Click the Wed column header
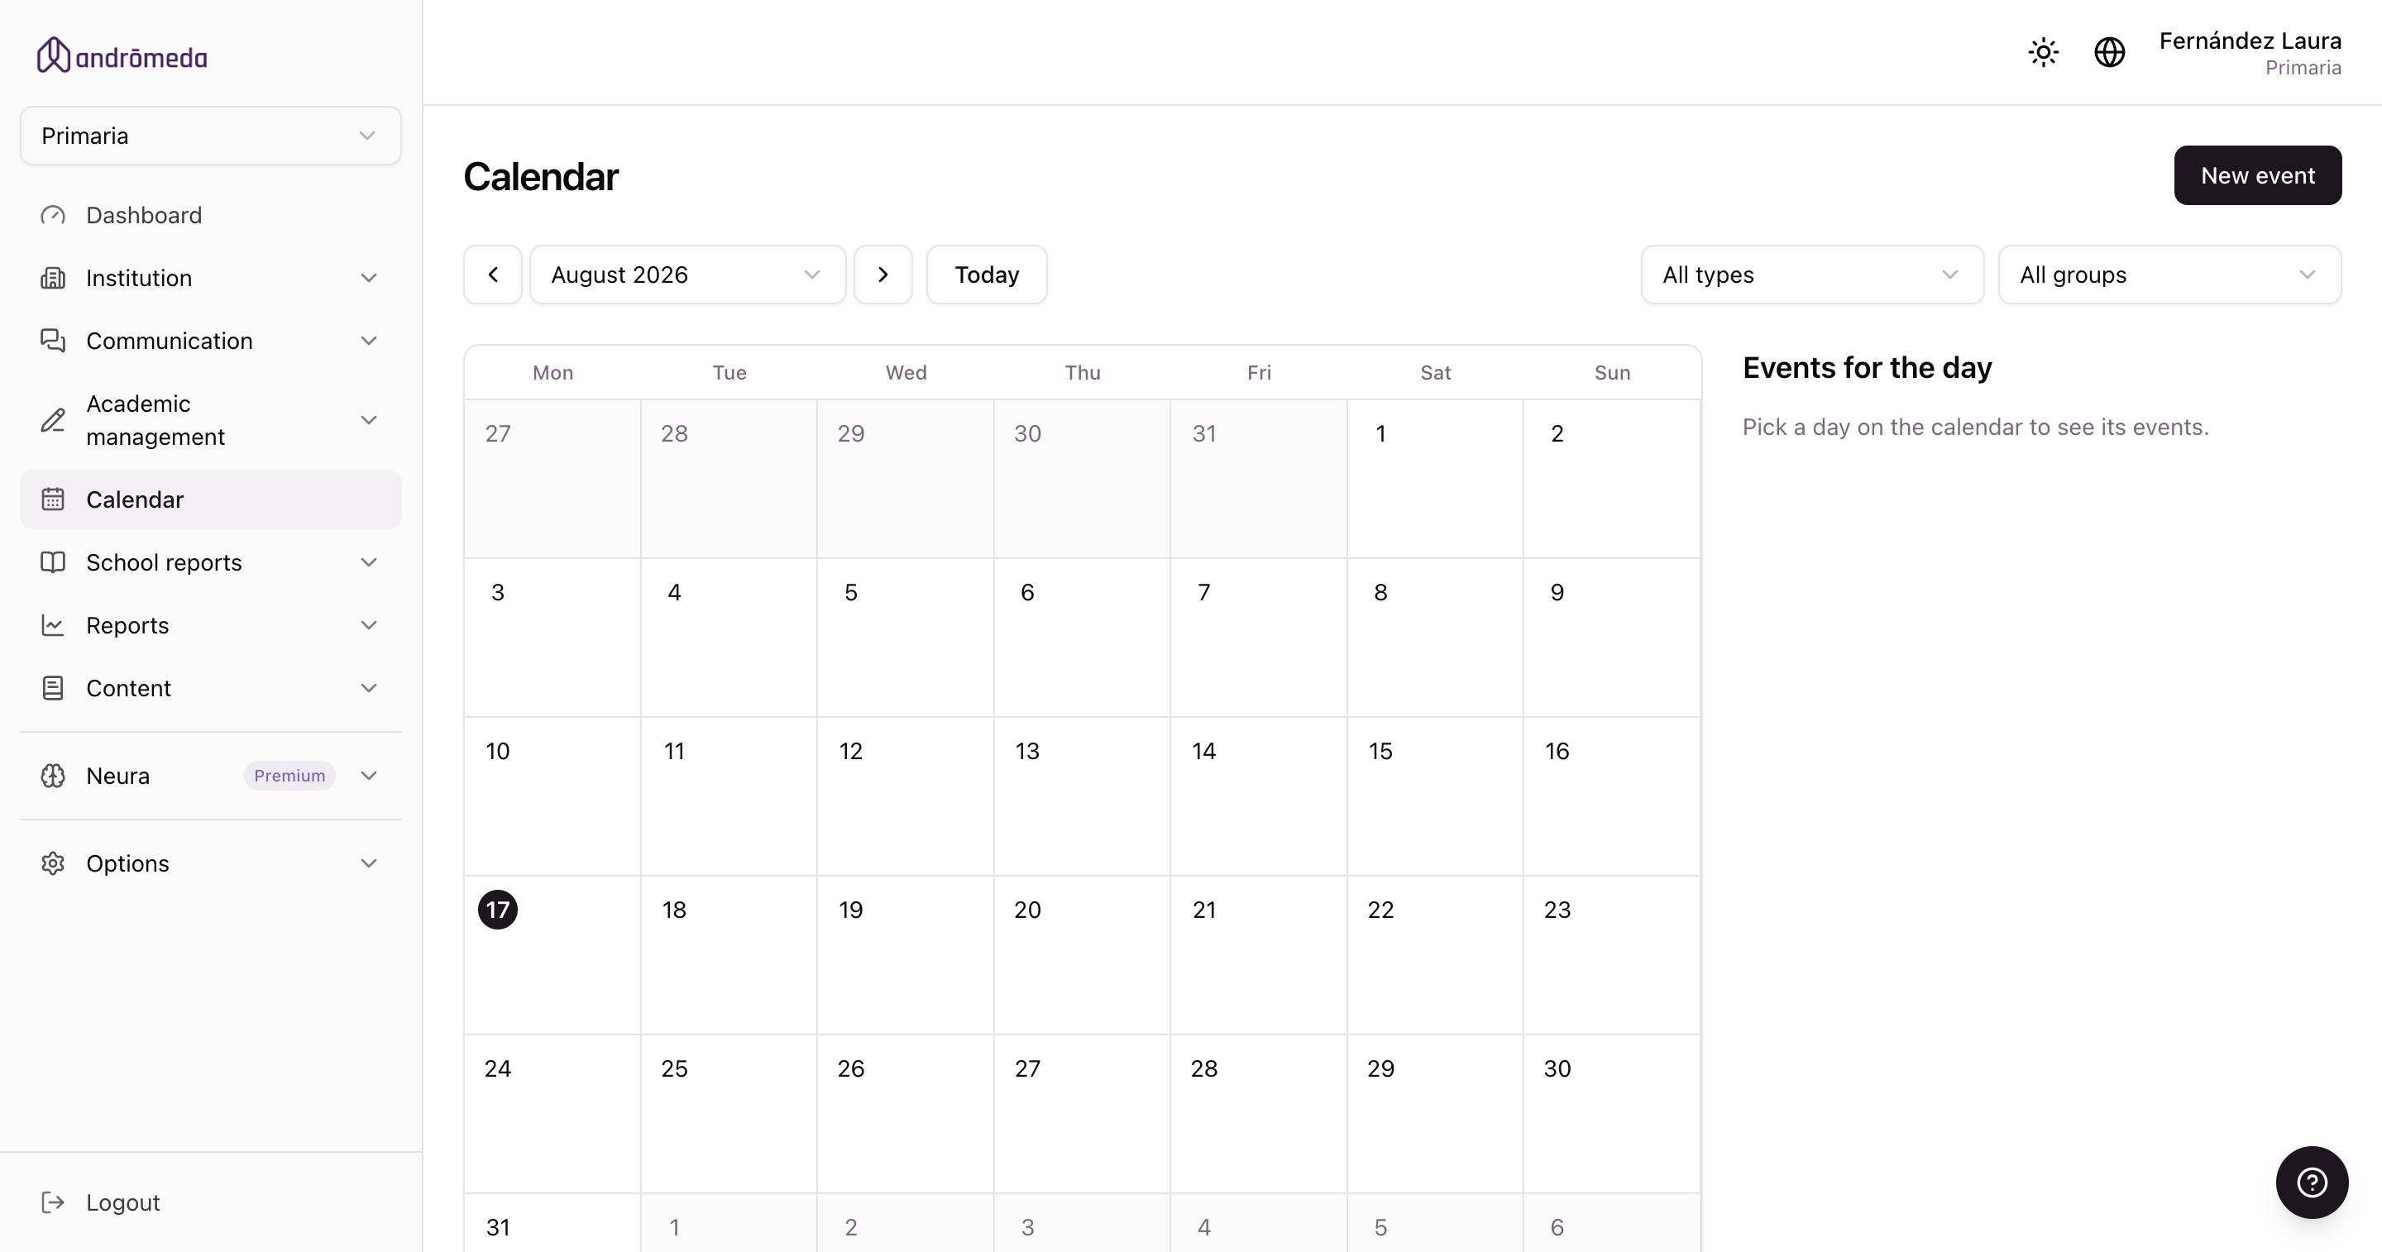Viewport: 2382px width, 1252px height. (906, 373)
